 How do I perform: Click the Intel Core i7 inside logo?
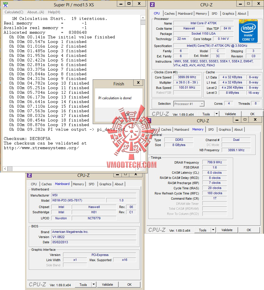248,31
